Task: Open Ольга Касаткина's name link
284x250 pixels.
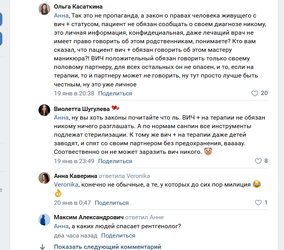Action: (x=78, y=7)
